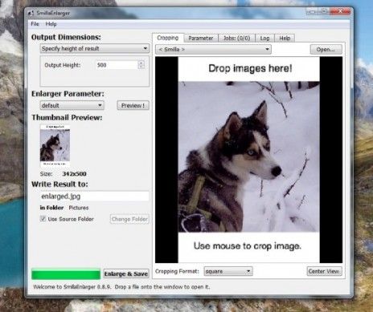Click the Output Height value field

coord(117,65)
